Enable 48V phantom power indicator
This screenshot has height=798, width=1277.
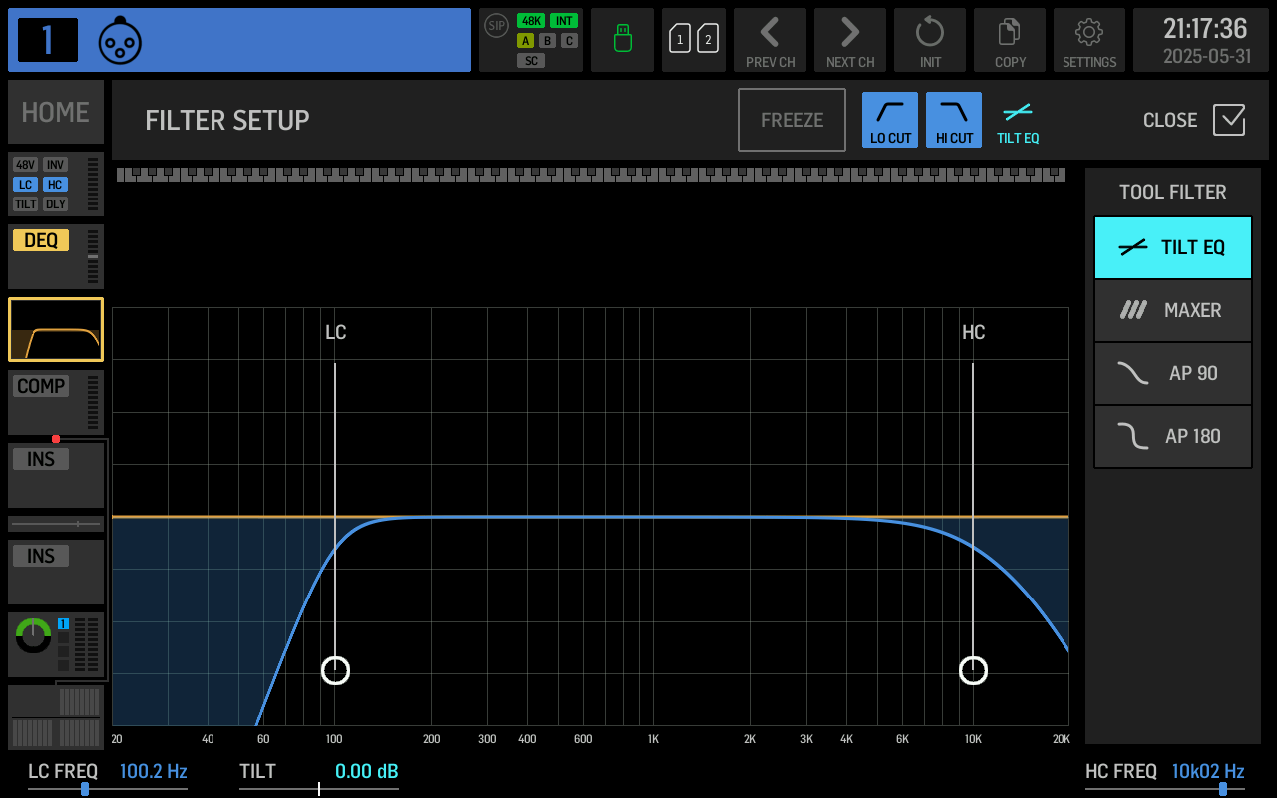pos(27,164)
